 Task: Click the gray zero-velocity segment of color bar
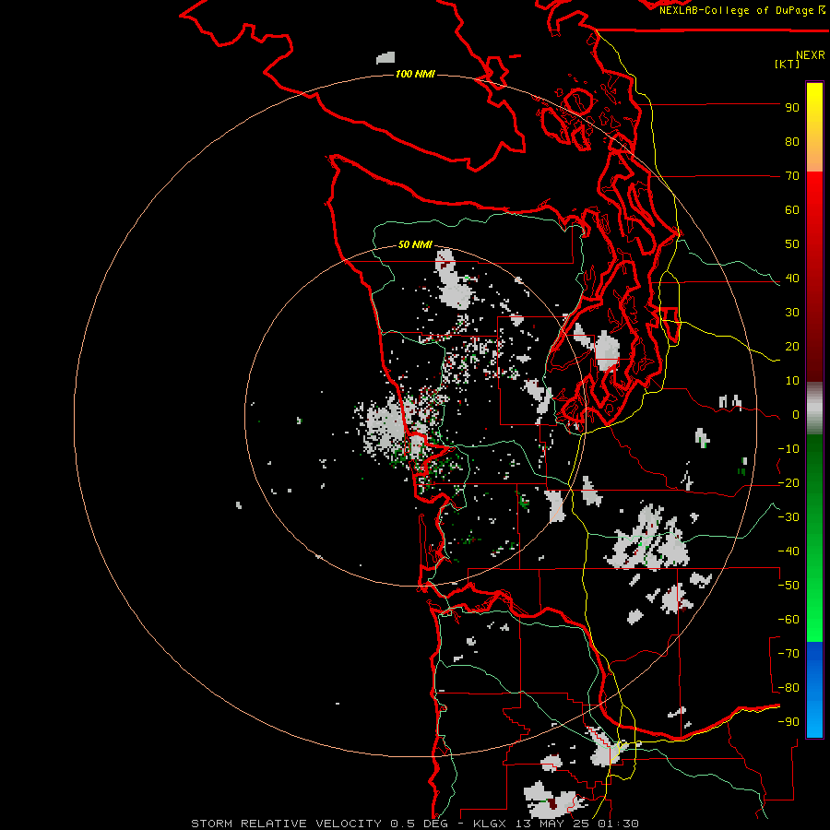click(x=814, y=409)
